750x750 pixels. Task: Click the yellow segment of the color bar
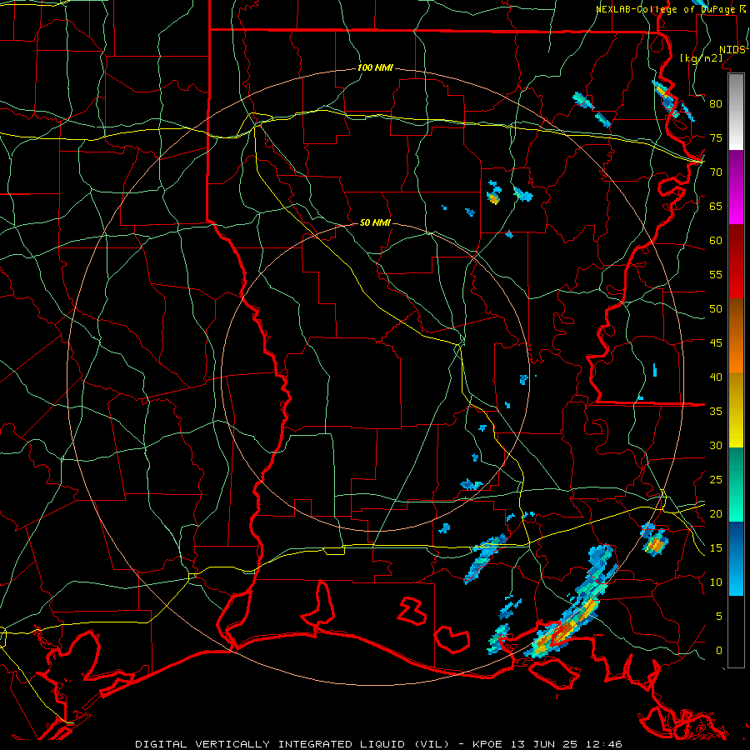[737, 410]
